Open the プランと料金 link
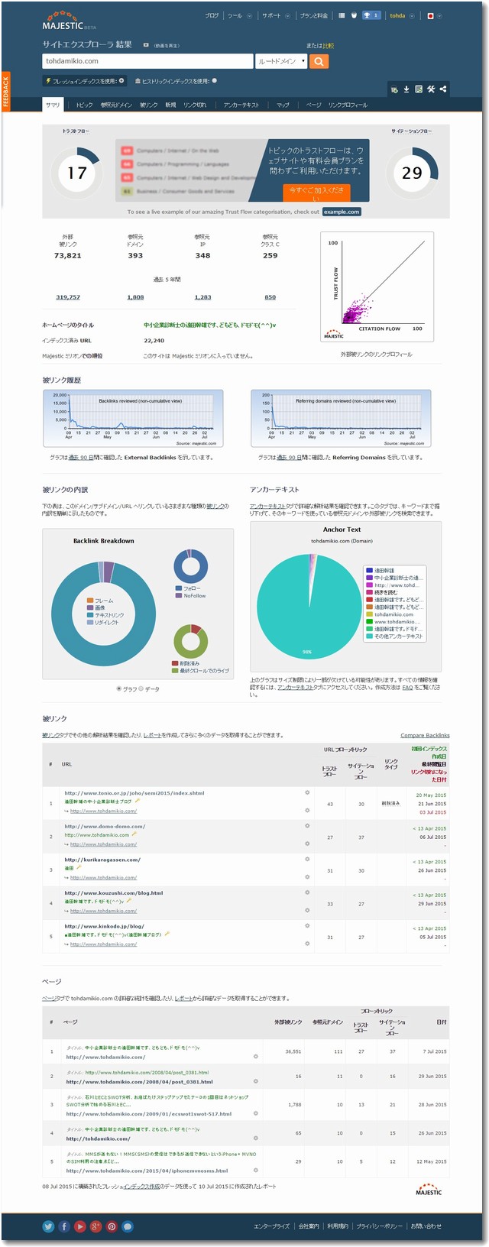The height and width of the screenshot is (1247, 489). (x=314, y=15)
